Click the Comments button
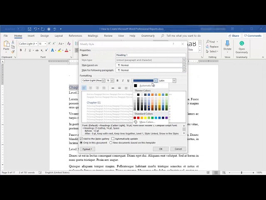266x200 pixels. (x=253, y=36)
